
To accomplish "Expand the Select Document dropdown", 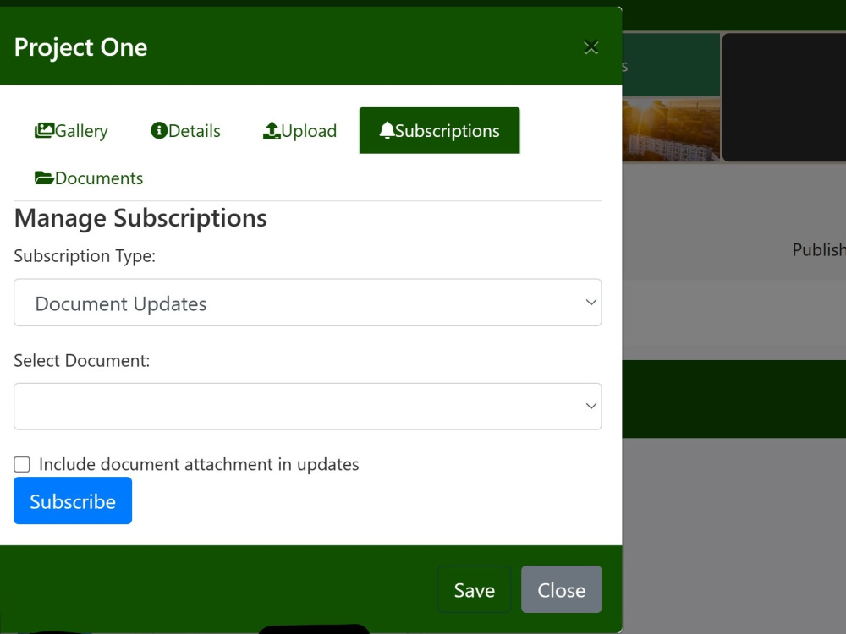I will (x=307, y=406).
